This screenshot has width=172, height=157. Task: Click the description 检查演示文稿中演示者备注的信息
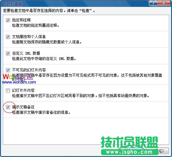[41, 112]
